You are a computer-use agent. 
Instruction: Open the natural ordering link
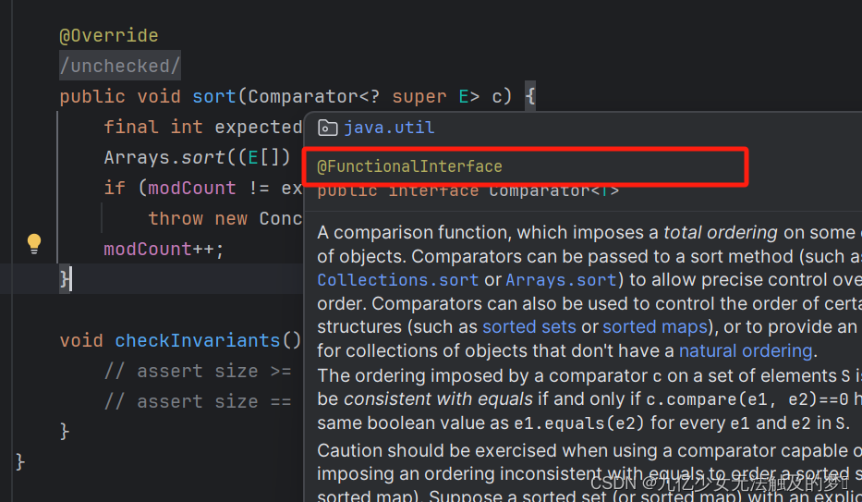point(746,350)
